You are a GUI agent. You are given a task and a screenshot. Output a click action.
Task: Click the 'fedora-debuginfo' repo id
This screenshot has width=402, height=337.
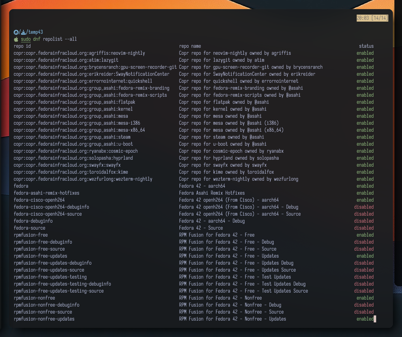click(33, 221)
